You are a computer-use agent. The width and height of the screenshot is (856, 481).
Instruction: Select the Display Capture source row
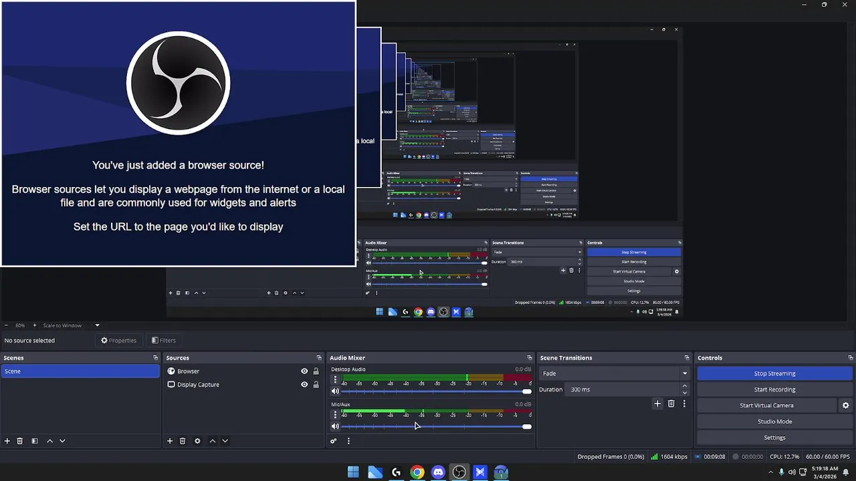point(243,385)
